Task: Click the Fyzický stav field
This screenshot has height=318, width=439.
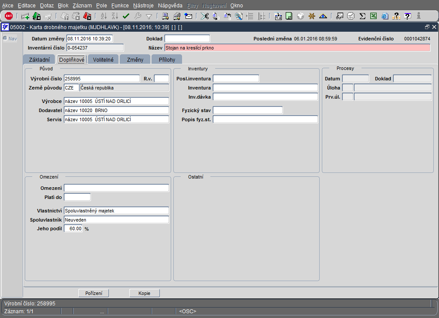Action: point(248,110)
